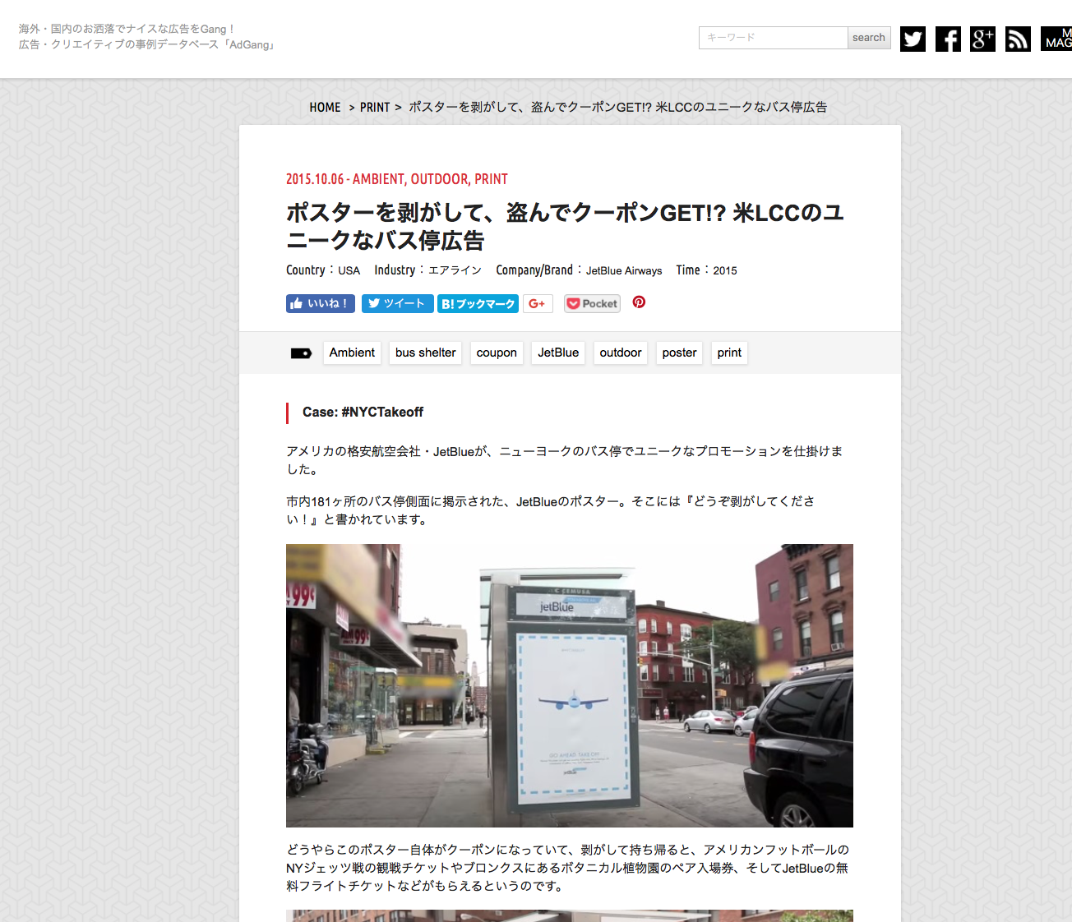
Task: Click the Case: #NYCTakeoff heading
Action: coord(363,413)
